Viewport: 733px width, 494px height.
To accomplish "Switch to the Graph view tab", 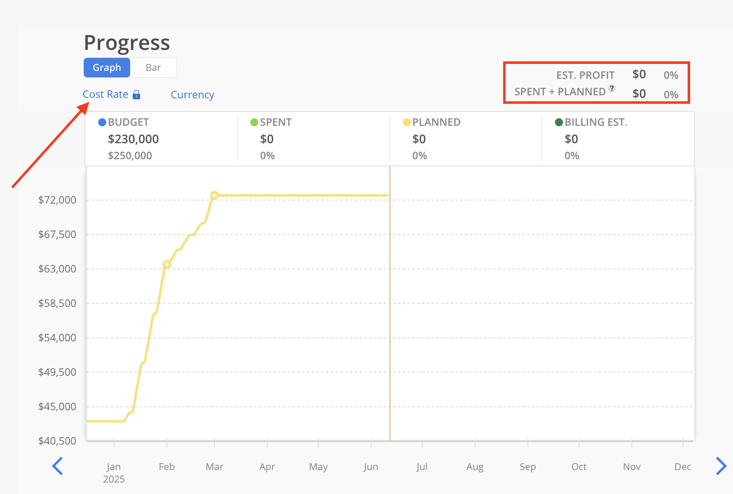I will point(107,67).
